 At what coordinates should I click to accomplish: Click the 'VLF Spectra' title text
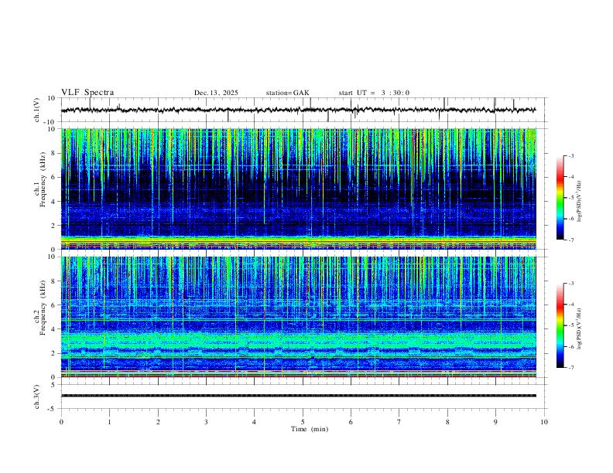[x=87, y=92]
